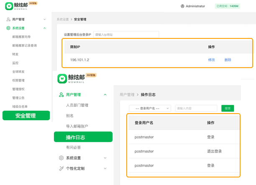Click the 用户管理 icon in upper sidebar
Image resolution: width=256 pixels, height=185 pixels.
[8, 19]
